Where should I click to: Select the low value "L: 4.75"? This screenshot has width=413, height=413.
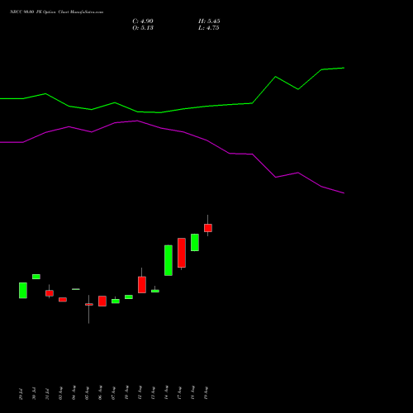(209, 28)
